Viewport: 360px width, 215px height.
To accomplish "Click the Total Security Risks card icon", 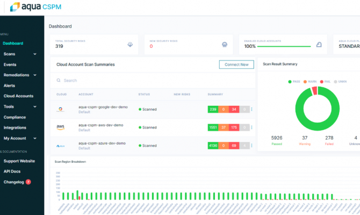I will click(x=130, y=44).
